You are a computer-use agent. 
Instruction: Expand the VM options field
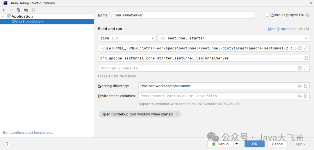click(x=306, y=48)
